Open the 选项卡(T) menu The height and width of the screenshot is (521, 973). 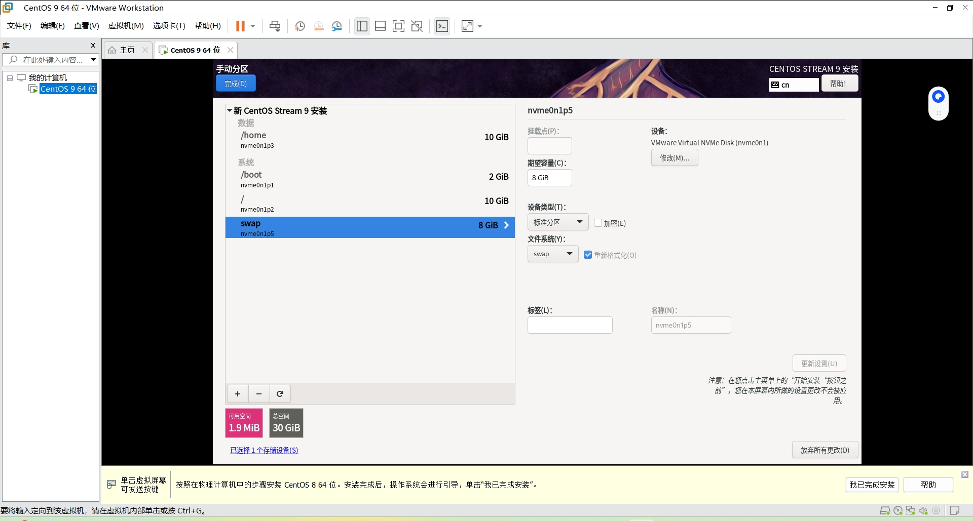169,26
